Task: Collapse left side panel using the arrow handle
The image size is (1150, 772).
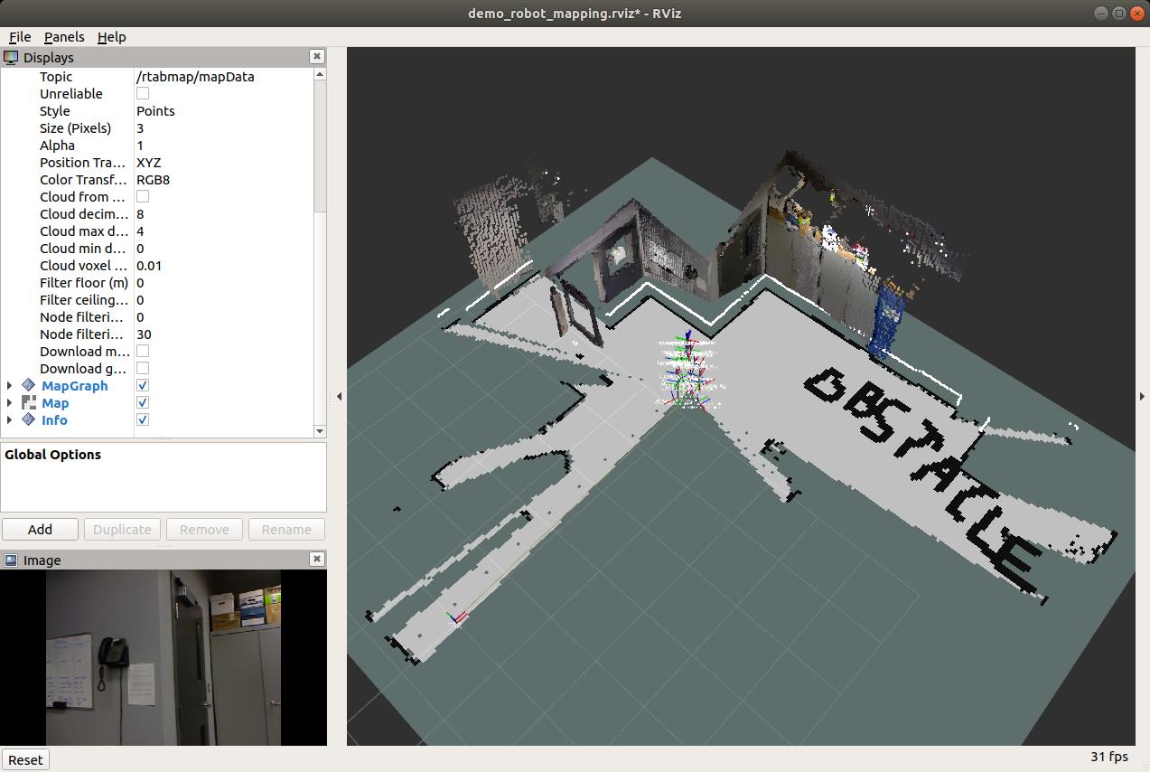Action: 338,396
